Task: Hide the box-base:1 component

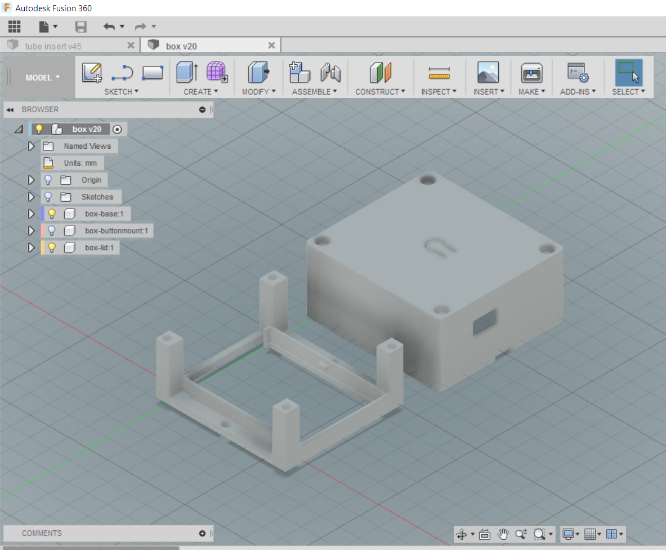Action: (52, 214)
